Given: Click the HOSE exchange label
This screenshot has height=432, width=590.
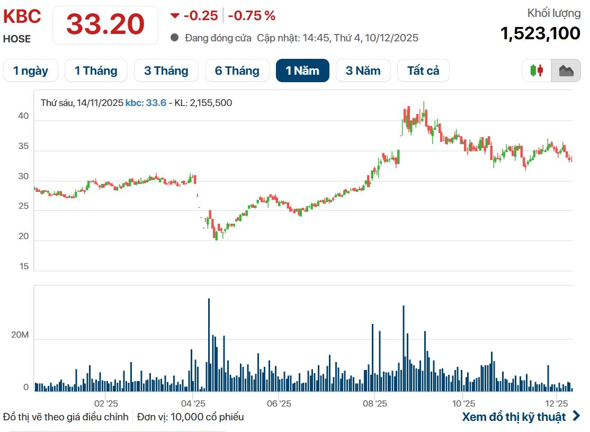Looking at the screenshot, I should (17, 39).
